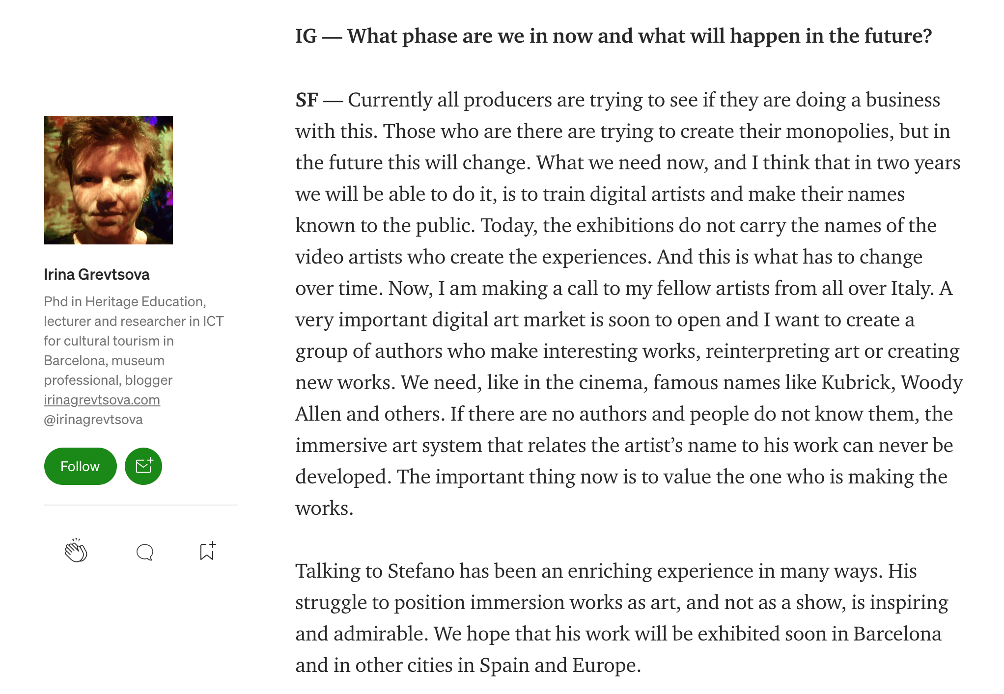
Task: Click the word "Italy" in the answer
Action: (912, 289)
